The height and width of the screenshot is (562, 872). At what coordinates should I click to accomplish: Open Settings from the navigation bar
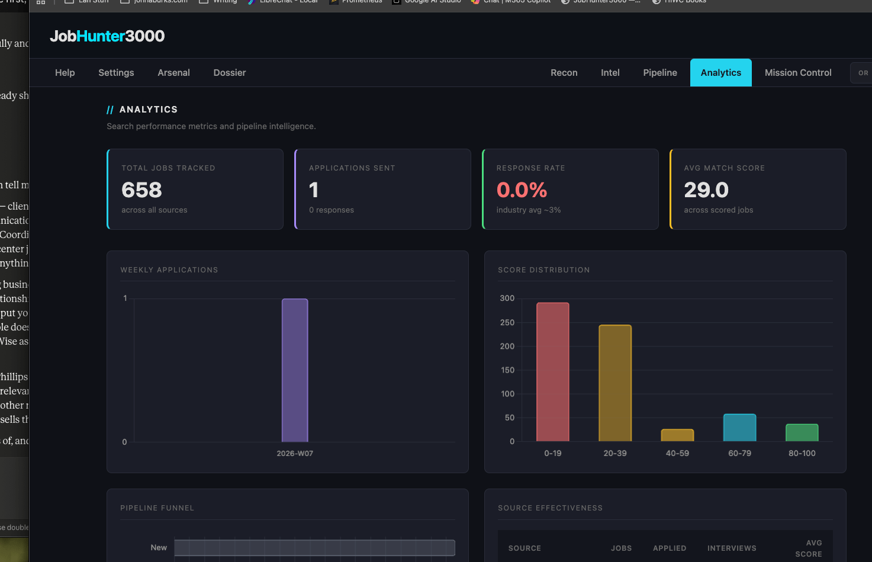click(x=116, y=72)
